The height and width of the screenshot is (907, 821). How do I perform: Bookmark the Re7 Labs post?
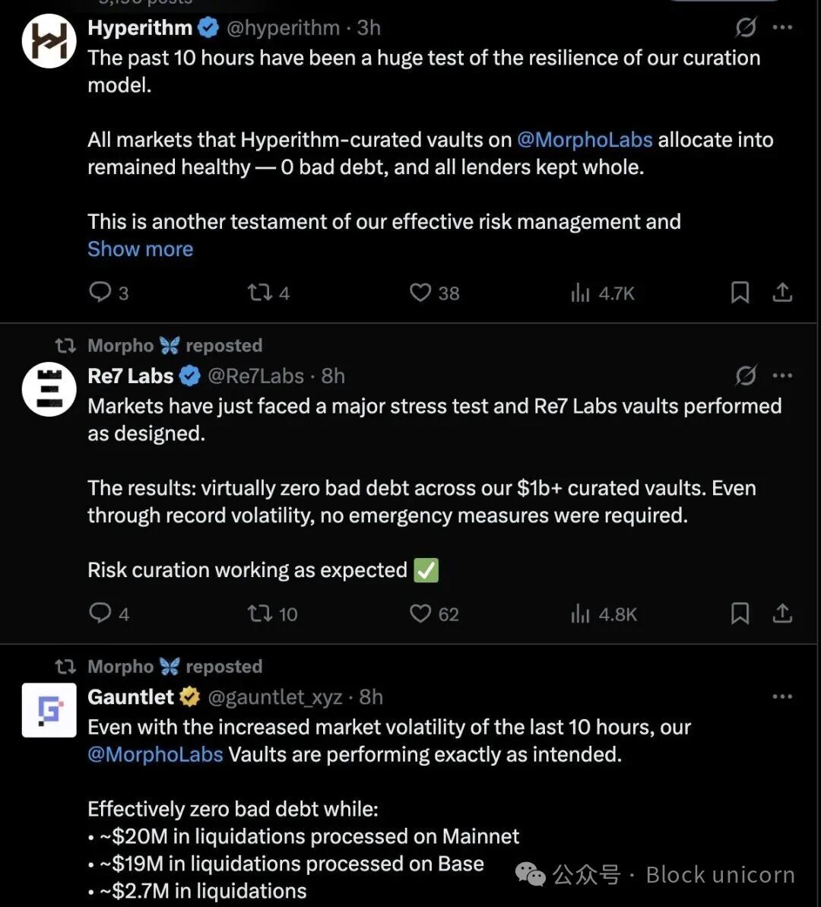740,614
